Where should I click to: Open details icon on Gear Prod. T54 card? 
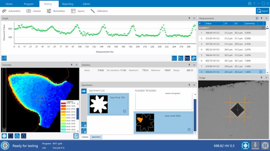[x=125, y=111]
